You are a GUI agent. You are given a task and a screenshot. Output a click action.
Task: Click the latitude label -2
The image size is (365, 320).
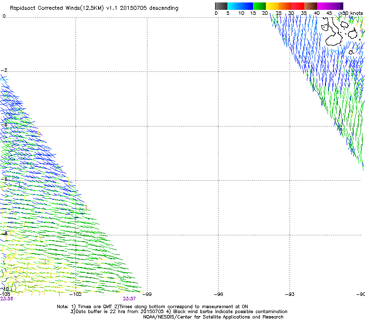coord(4,70)
